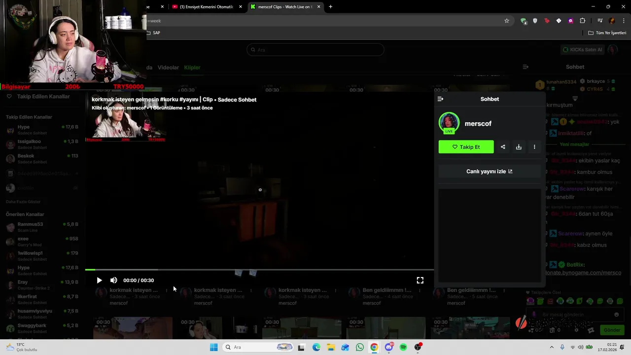
Task: Open the donate.bynogame.com link in chat
Action: click(x=583, y=273)
